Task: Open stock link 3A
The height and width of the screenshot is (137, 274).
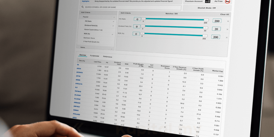Action: click(x=78, y=65)
